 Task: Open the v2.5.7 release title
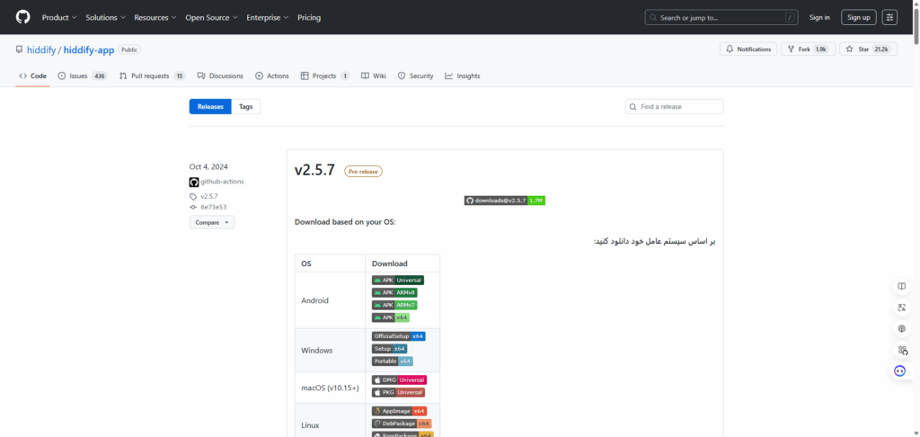click(314, 170)
